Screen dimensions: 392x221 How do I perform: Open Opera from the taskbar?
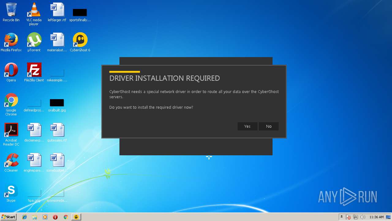point(55,217)
